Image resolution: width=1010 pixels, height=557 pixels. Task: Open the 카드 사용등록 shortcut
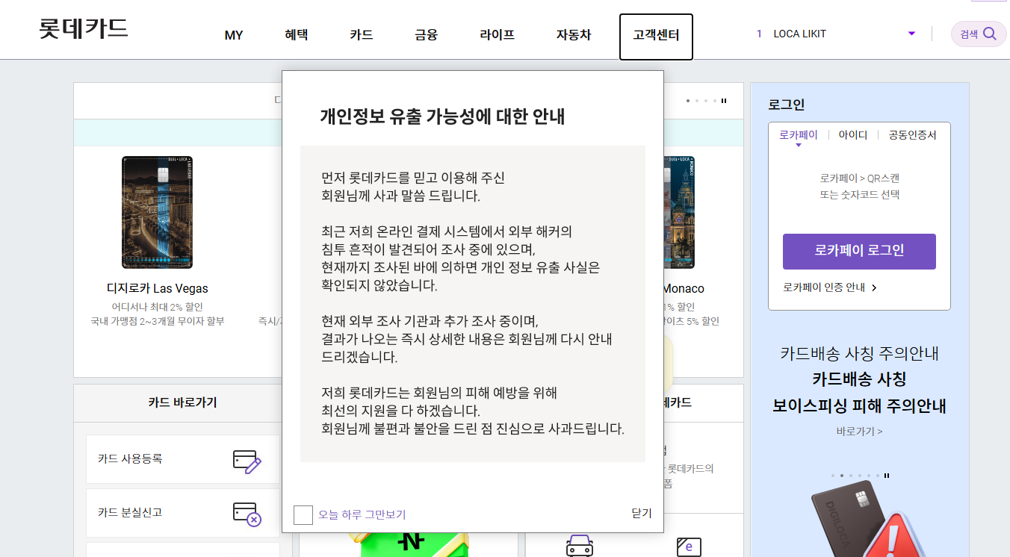coord(182,459)
